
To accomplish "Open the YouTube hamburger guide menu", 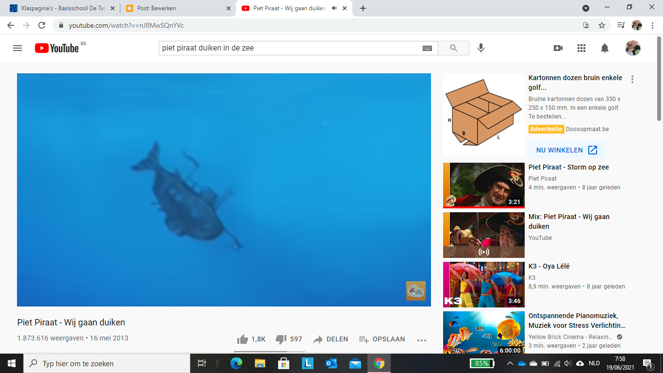I will coord(17,48).
